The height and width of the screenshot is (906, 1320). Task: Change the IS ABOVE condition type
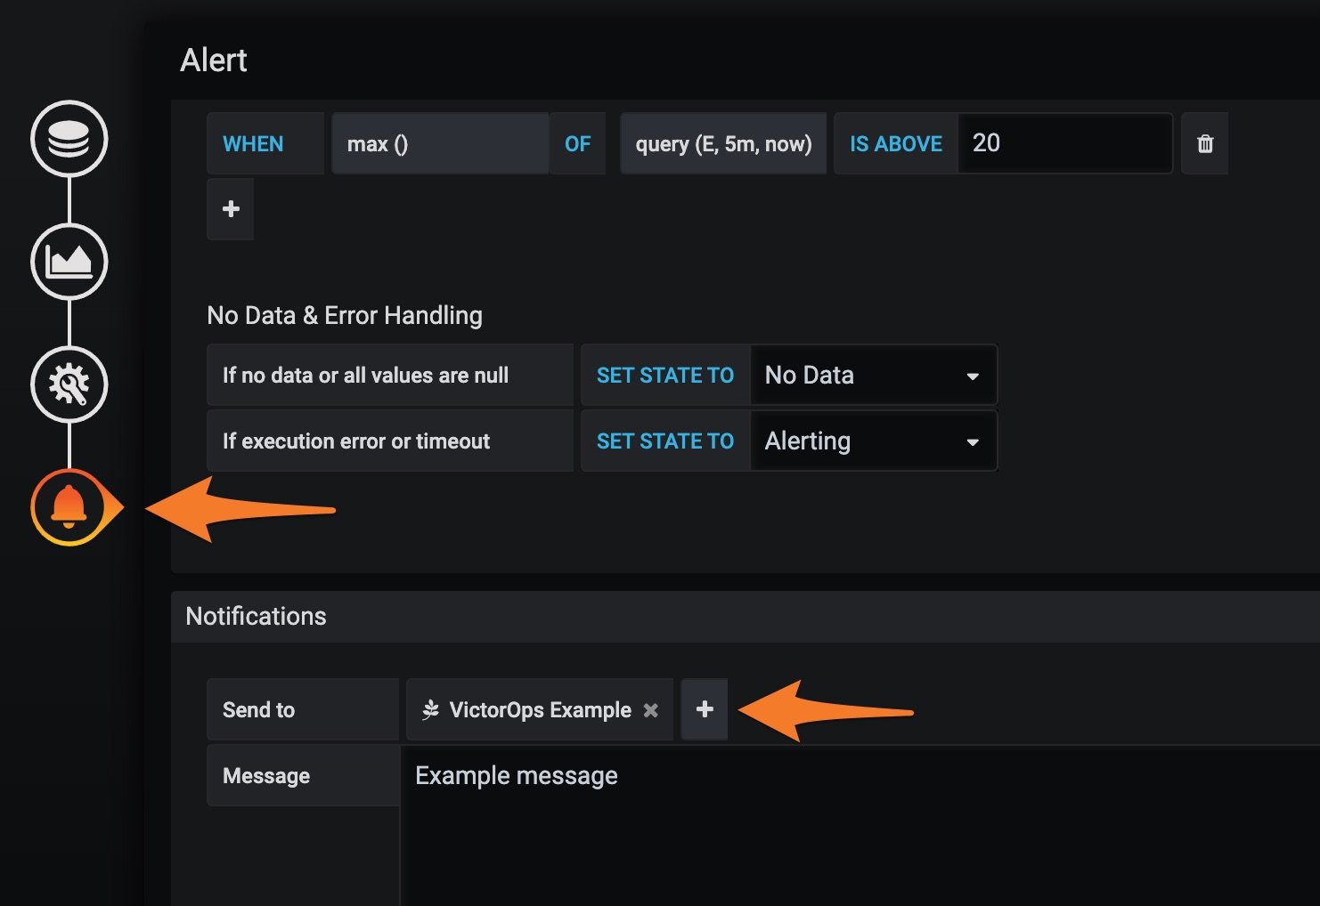coord(895,143)
